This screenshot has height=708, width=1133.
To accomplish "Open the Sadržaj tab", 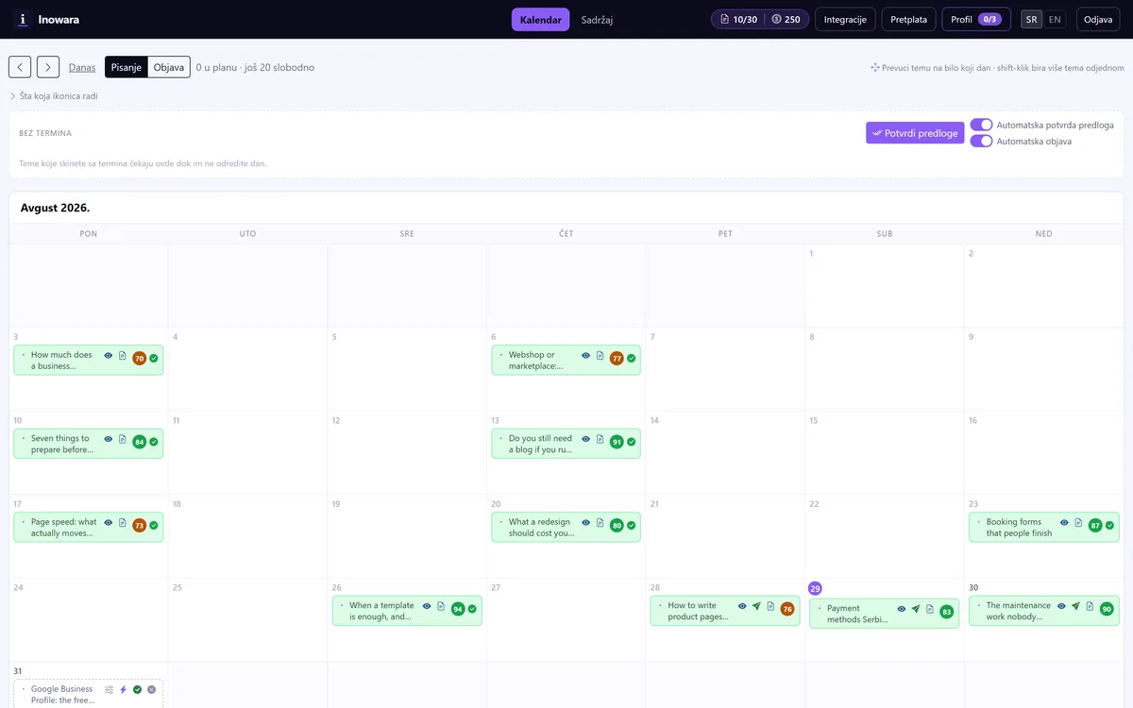I will 597,19.
